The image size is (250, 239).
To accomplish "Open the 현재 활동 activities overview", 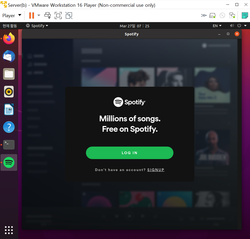I will 10,26.
